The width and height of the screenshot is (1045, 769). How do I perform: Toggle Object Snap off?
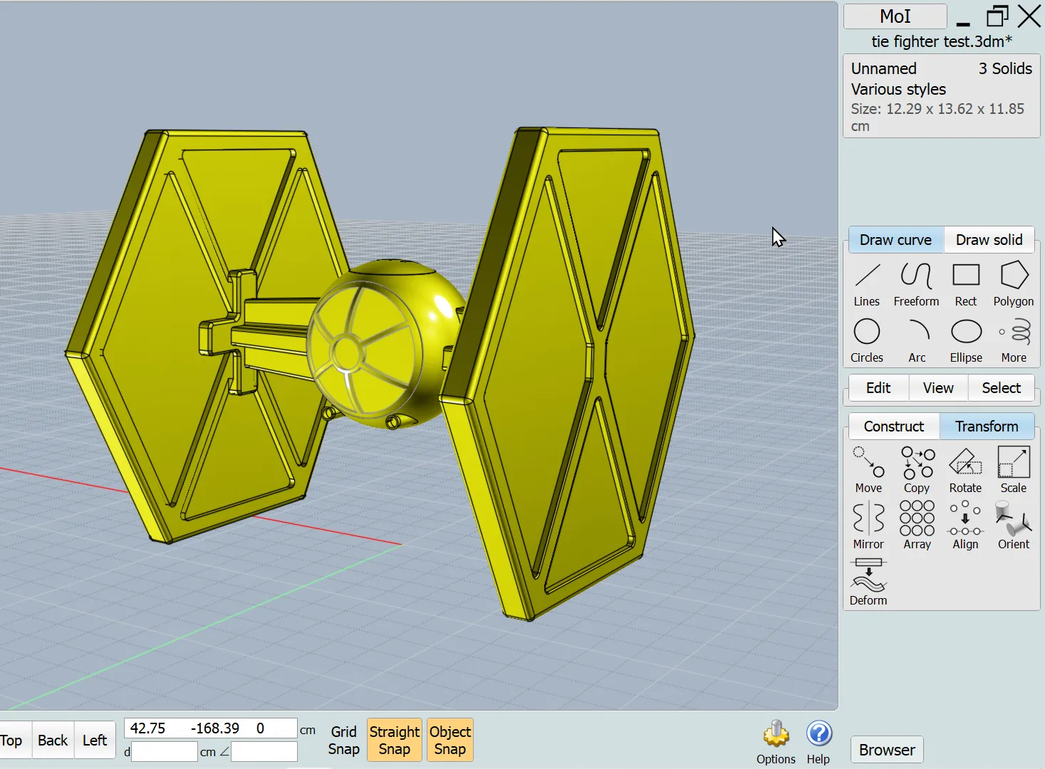(450, 741)
